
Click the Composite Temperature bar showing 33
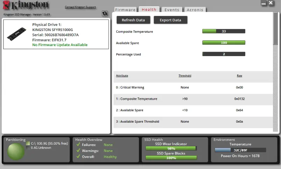click(x=224, y=31)
